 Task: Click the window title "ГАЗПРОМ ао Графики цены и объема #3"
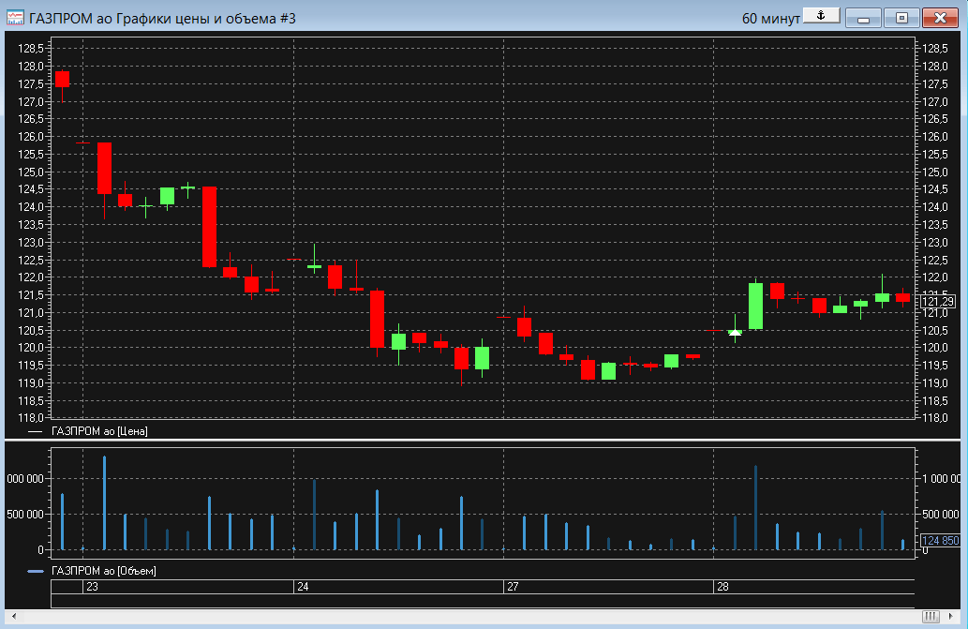(162, 19)
